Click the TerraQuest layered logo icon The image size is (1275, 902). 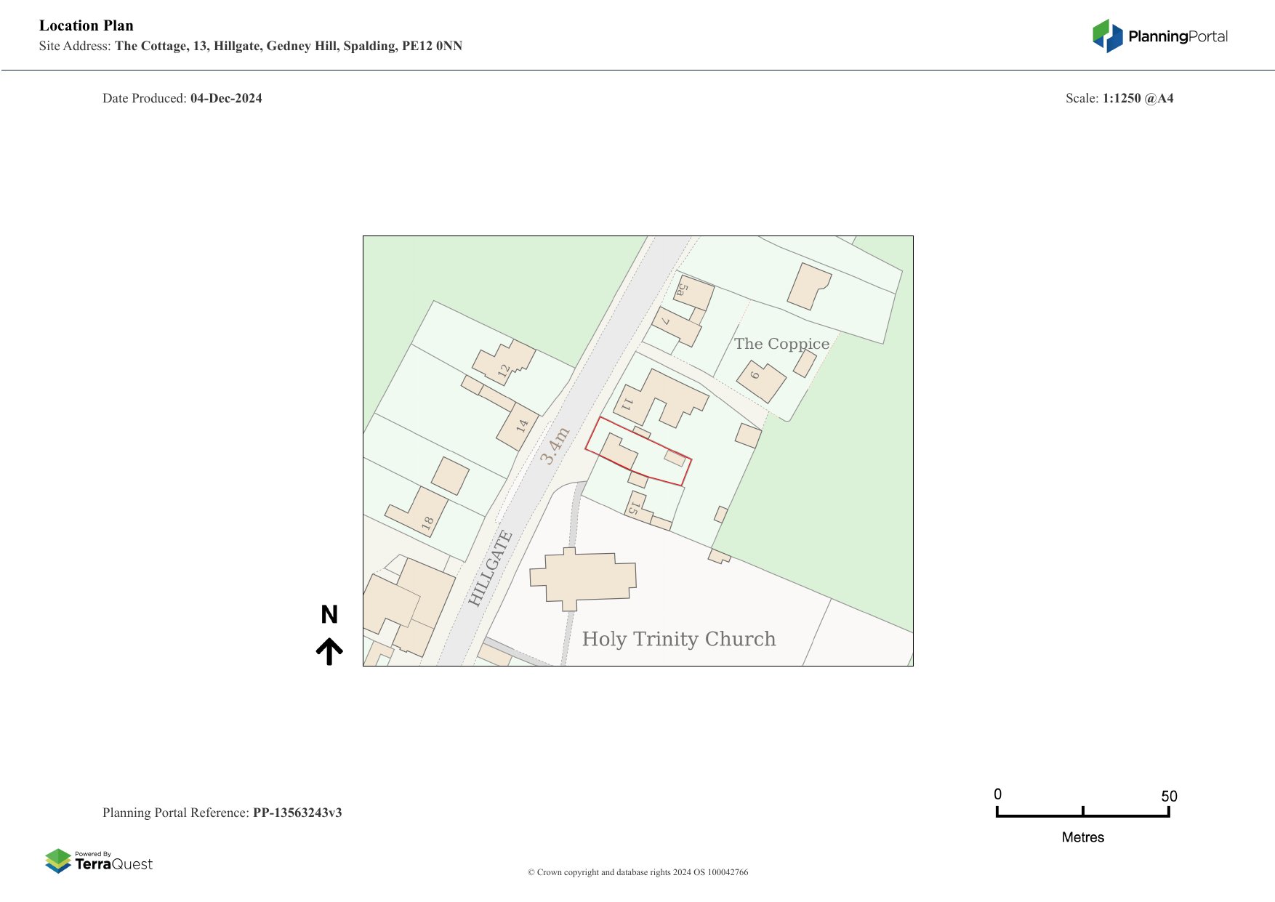[58, 861]
